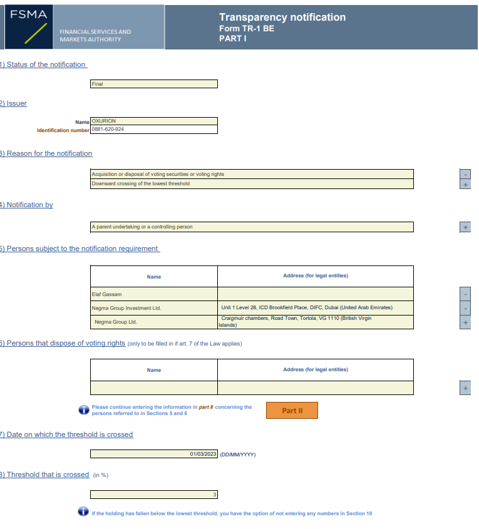Click the empty Address cell in section 6 table

coord(316,388)
